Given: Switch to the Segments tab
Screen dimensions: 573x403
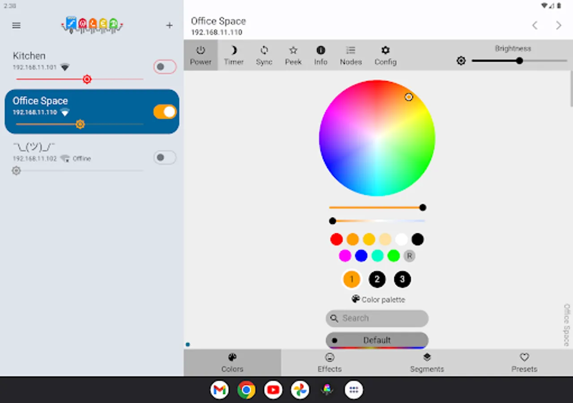Looking at the screenshot, I should [x=427, y=363].
